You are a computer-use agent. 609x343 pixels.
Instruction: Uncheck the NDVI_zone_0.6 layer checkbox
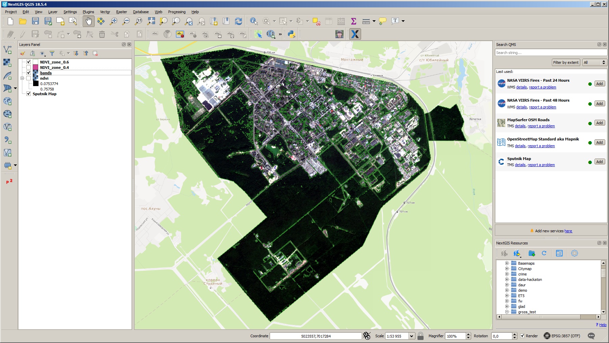click(29, 62)
